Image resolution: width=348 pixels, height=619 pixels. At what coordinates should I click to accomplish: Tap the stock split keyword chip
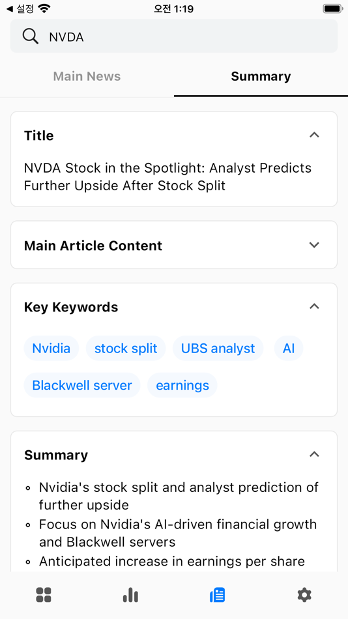[126, 348]
